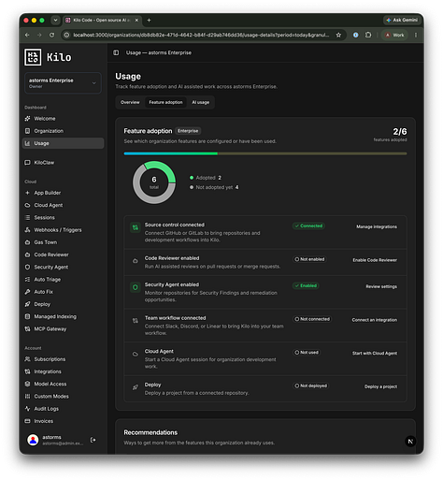Click the browser address bar
443x480 pixels.
click(x=201, y=35)
